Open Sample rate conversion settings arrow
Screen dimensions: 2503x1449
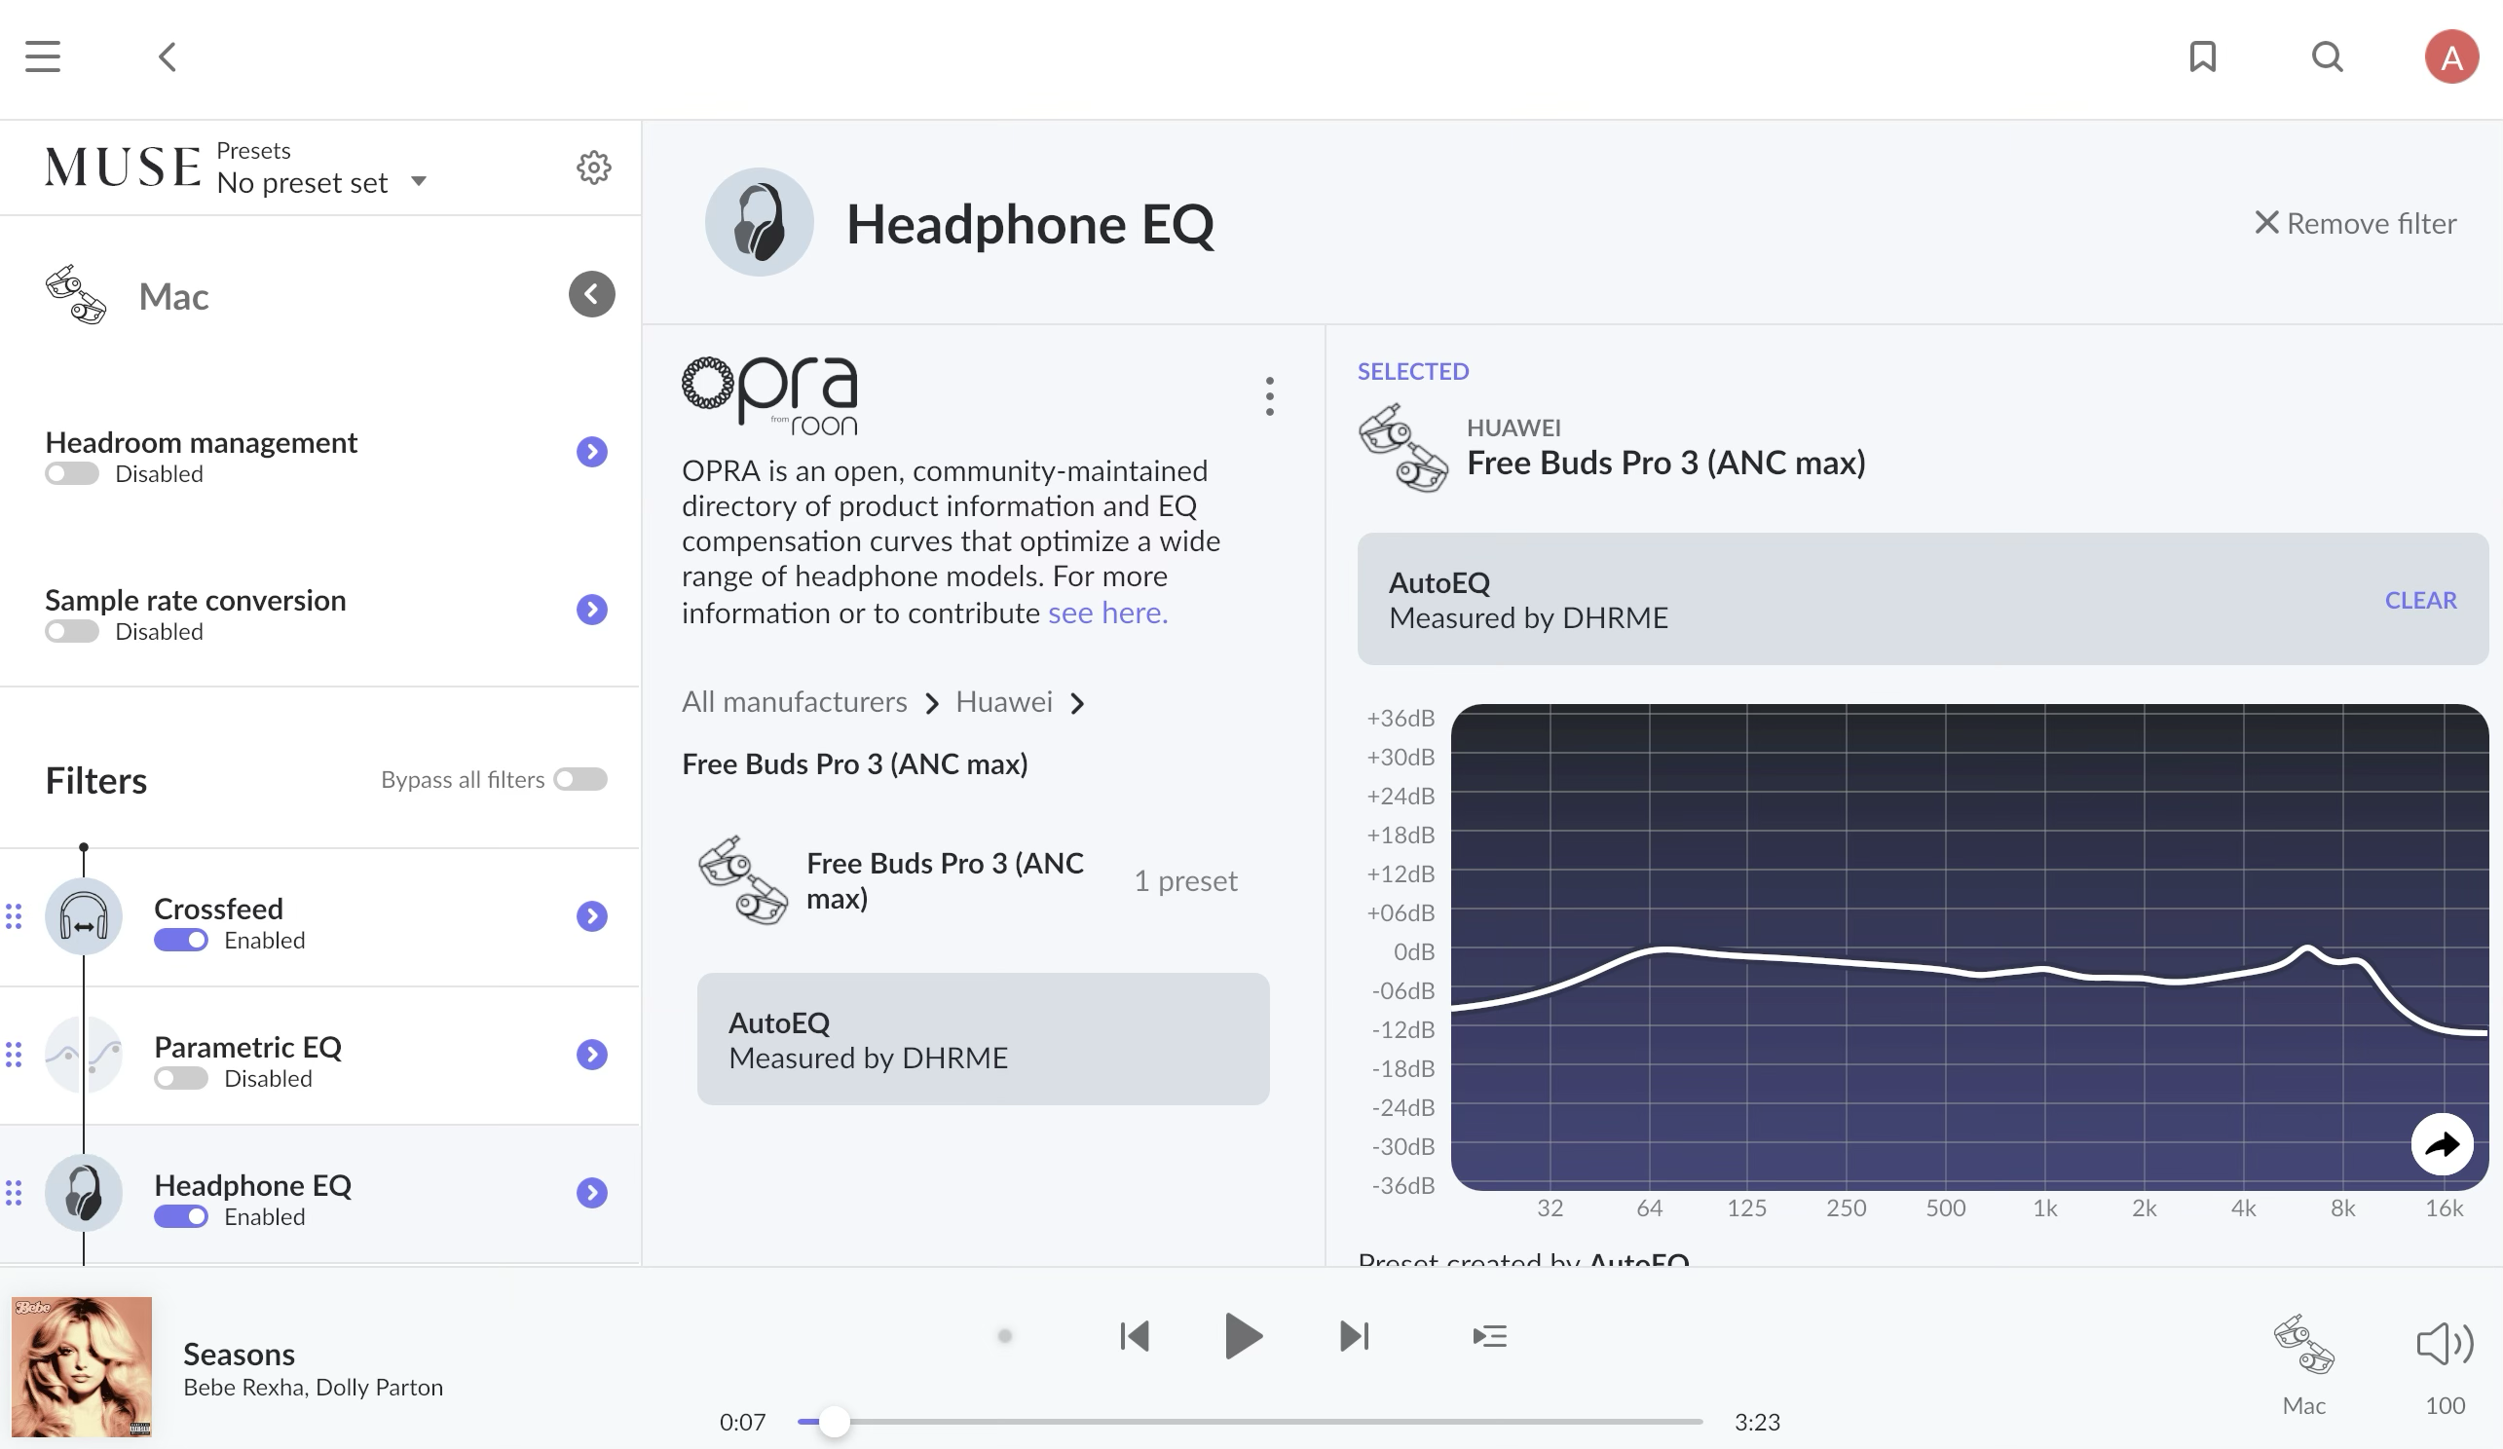point(592,609)
